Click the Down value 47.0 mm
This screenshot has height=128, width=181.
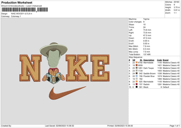[x=147, y=38]
